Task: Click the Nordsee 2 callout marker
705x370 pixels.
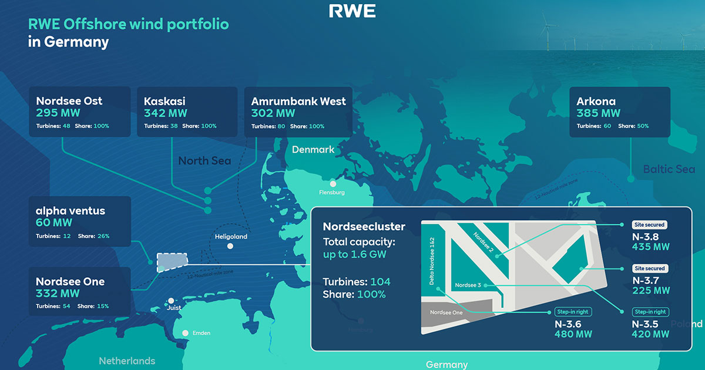Action: click(496, 256)
